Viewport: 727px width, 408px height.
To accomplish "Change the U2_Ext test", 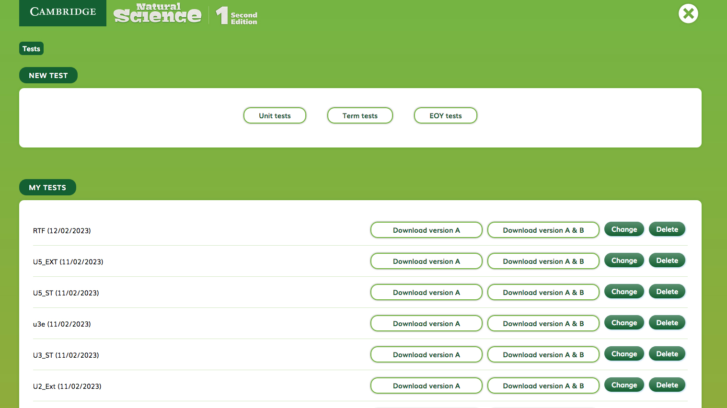I will click(x=624, y=385).
